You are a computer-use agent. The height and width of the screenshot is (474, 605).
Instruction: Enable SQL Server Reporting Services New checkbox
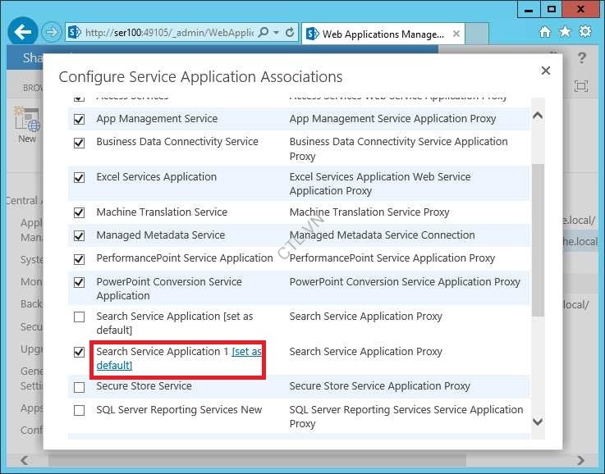point(79,410)
